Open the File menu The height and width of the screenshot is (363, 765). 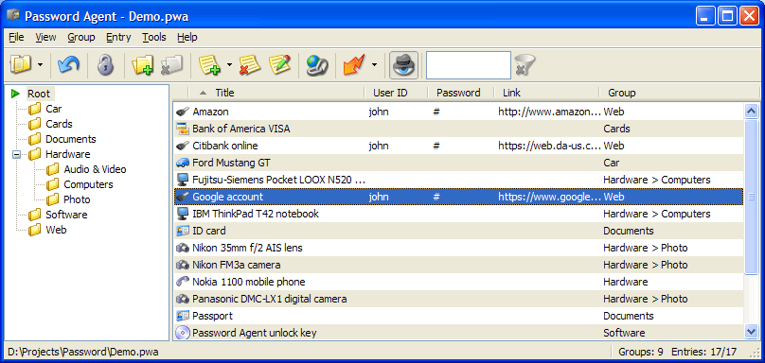(16, 37)
